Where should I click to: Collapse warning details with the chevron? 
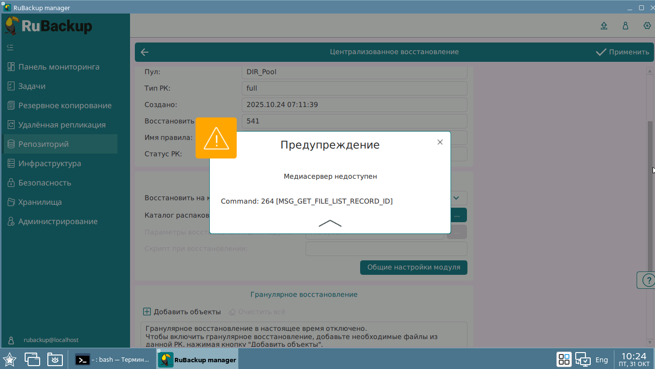330,223
